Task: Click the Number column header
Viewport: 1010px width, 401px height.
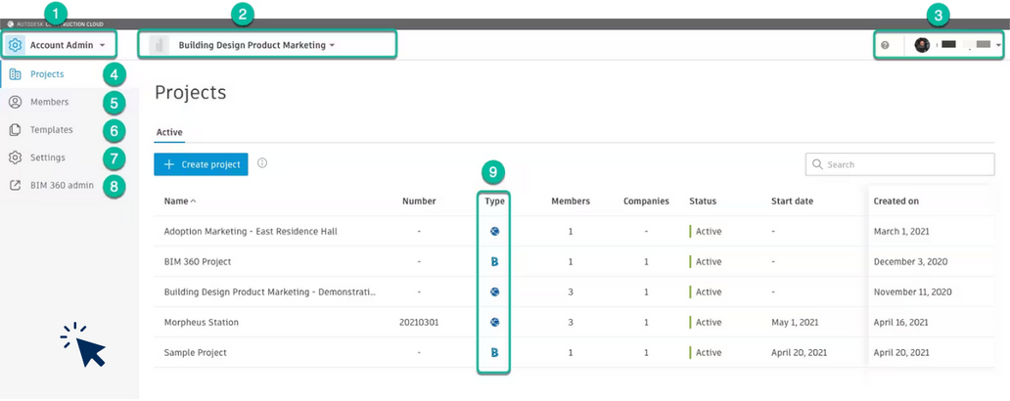Action: pyautogui.click(x=419, y=200)
